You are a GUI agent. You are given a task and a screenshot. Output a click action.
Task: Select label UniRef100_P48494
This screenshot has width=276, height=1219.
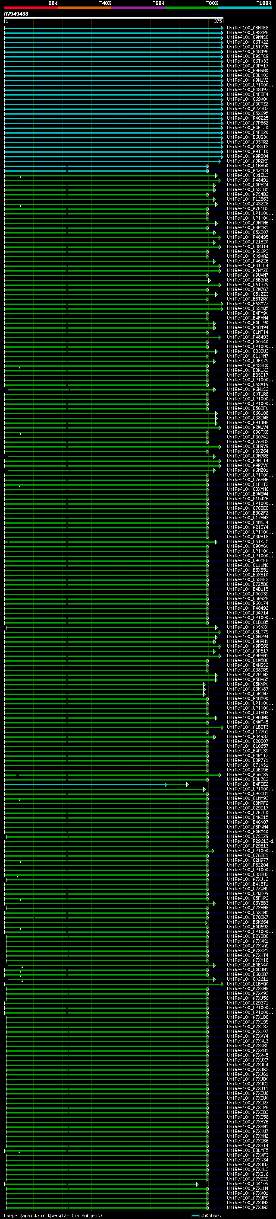coord(248,327)
